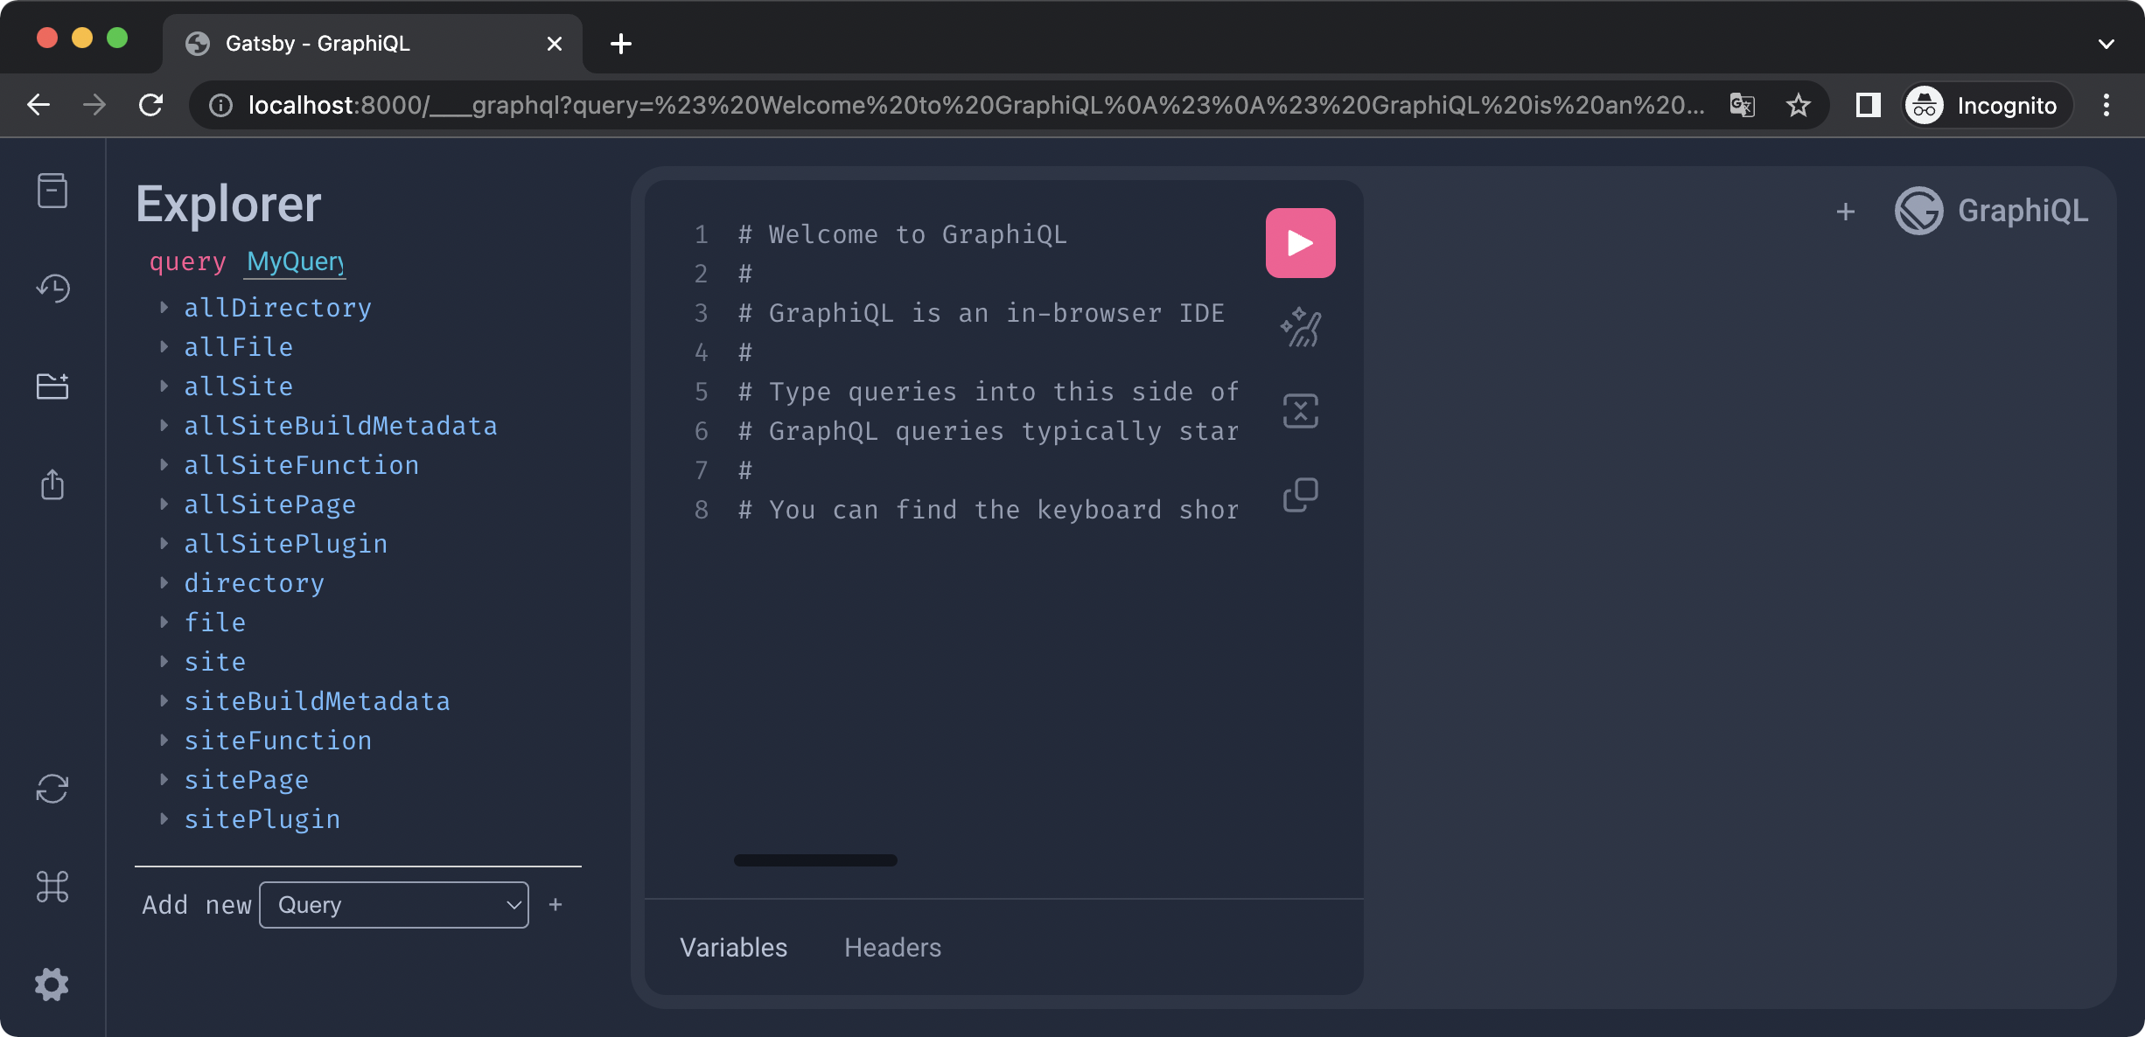This screenshot has width=2145, height=1037.
Task: Add a new editor tab
Action: [1846, 212]
